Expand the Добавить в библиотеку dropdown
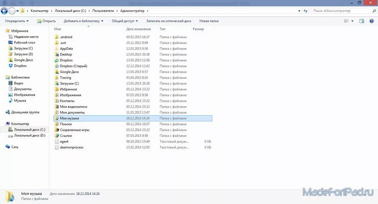The height and width of the screenshot is (204, 378). click(83, 21)
